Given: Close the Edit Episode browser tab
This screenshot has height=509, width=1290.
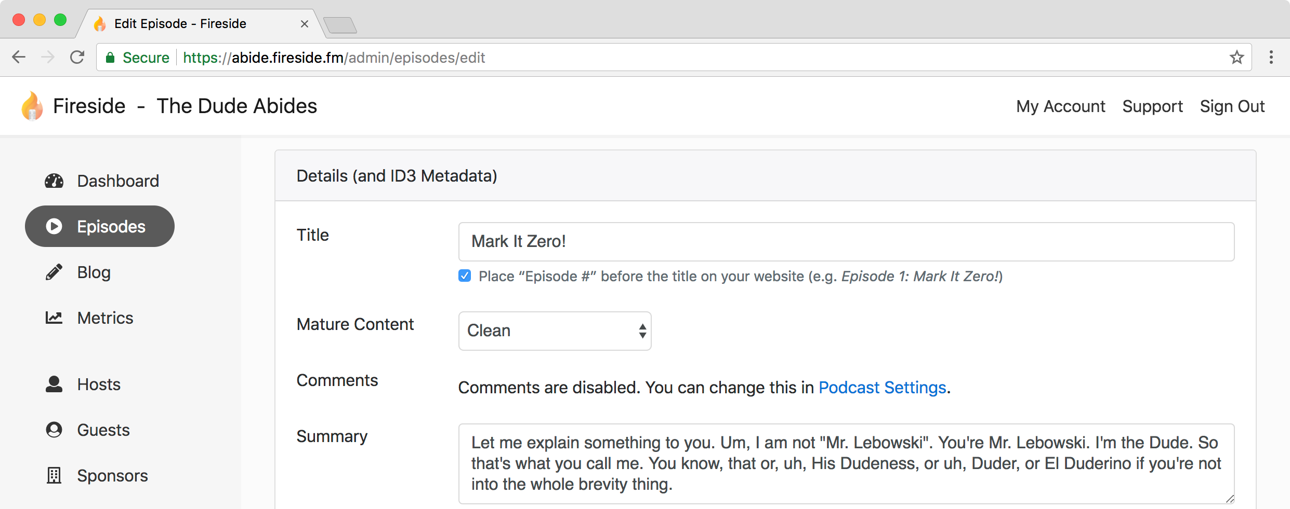Looking at the screenshot, I should coord(305,24).
